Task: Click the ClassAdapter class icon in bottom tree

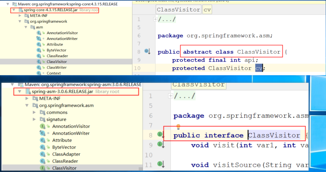Action: [42, 154]
